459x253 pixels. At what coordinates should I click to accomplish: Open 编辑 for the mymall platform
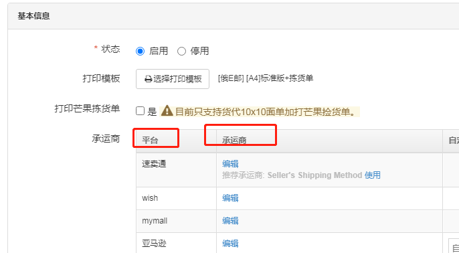point(230,221)
